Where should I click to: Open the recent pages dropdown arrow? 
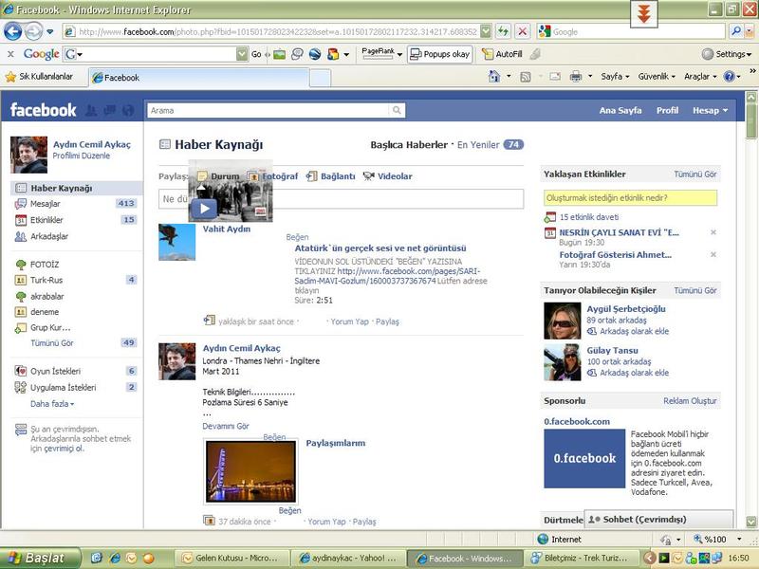click(x=50, y=32)
